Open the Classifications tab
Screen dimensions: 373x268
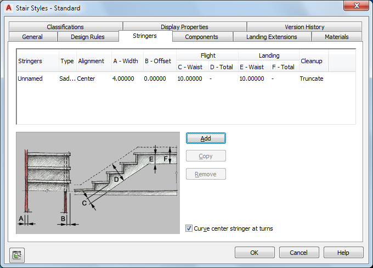[x=65, y=27]
